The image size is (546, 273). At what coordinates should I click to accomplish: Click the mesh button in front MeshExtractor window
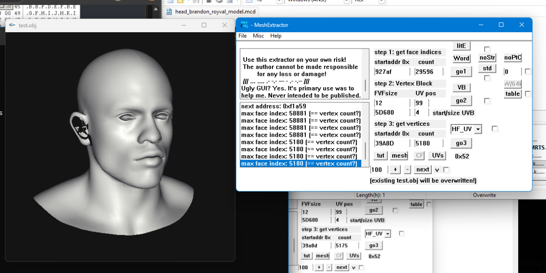[x=399, y=156]
